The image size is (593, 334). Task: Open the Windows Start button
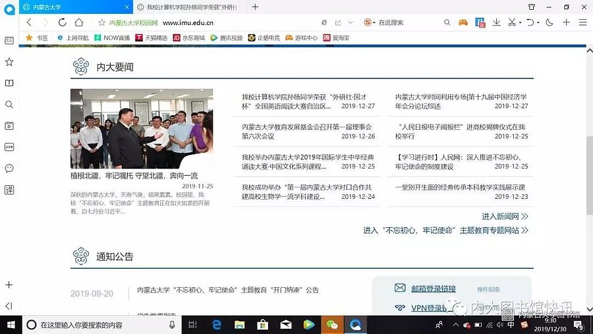pos(11,325)
